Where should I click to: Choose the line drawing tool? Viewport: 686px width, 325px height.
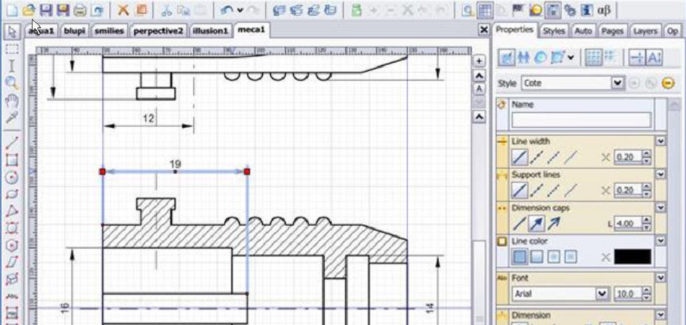12,143
